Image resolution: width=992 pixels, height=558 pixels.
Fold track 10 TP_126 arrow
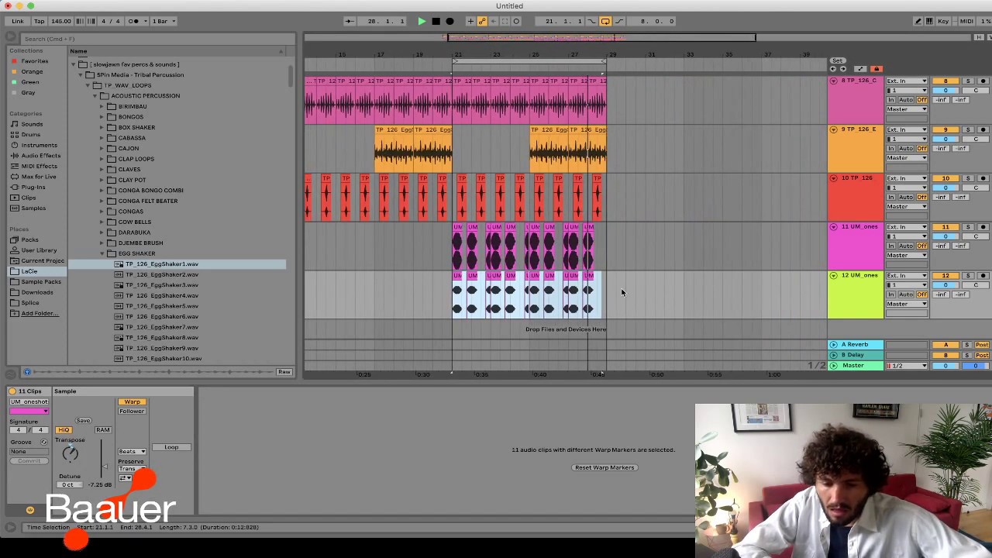[x=834, y=178]
